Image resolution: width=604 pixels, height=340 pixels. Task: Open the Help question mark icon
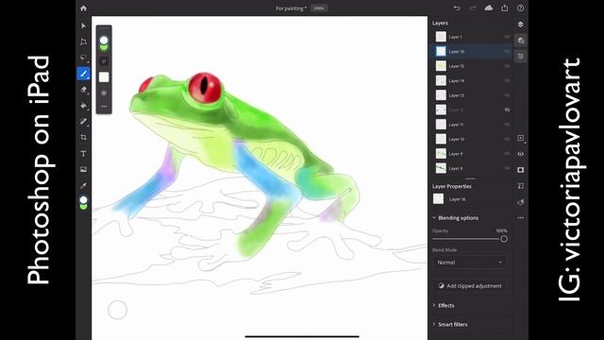[x=520, y=8]
